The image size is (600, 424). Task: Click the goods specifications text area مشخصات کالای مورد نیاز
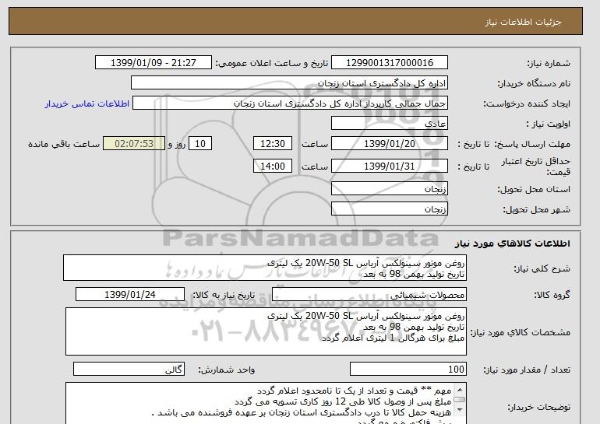(266, 331)
